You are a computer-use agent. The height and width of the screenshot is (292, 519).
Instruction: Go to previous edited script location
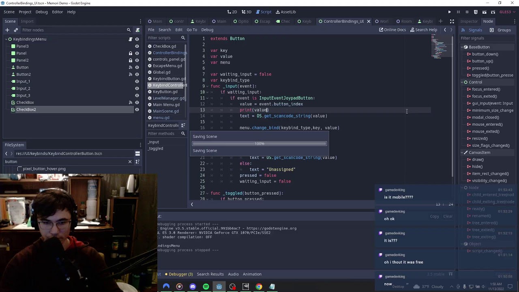445,30
